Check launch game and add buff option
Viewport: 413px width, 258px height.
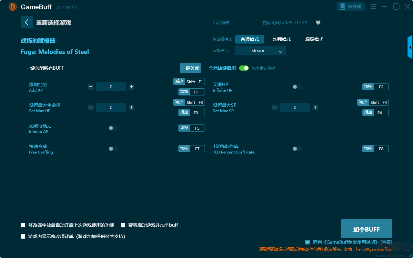click(123, 225)
